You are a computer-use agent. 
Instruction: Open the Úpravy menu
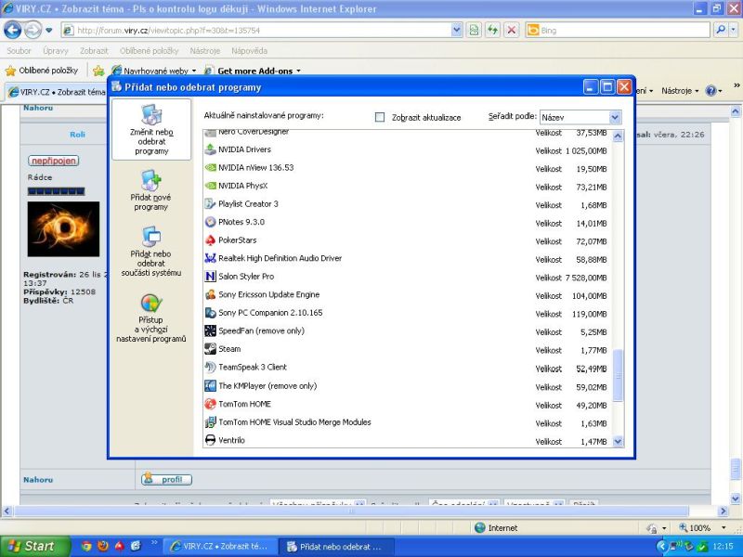pyautogui.click(x=56, y=51)
